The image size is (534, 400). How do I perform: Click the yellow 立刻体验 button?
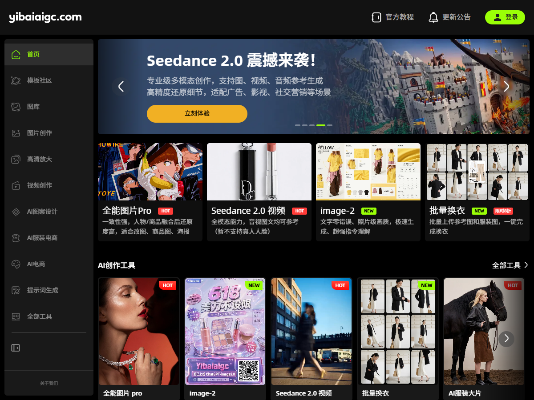coord(197,114)
